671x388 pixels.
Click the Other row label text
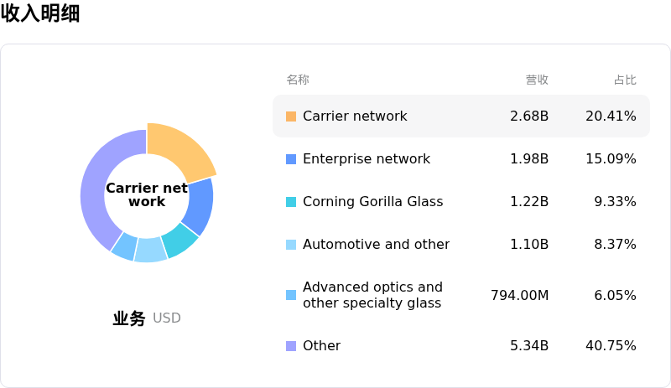pyautogui.click(x=321, y=346)
